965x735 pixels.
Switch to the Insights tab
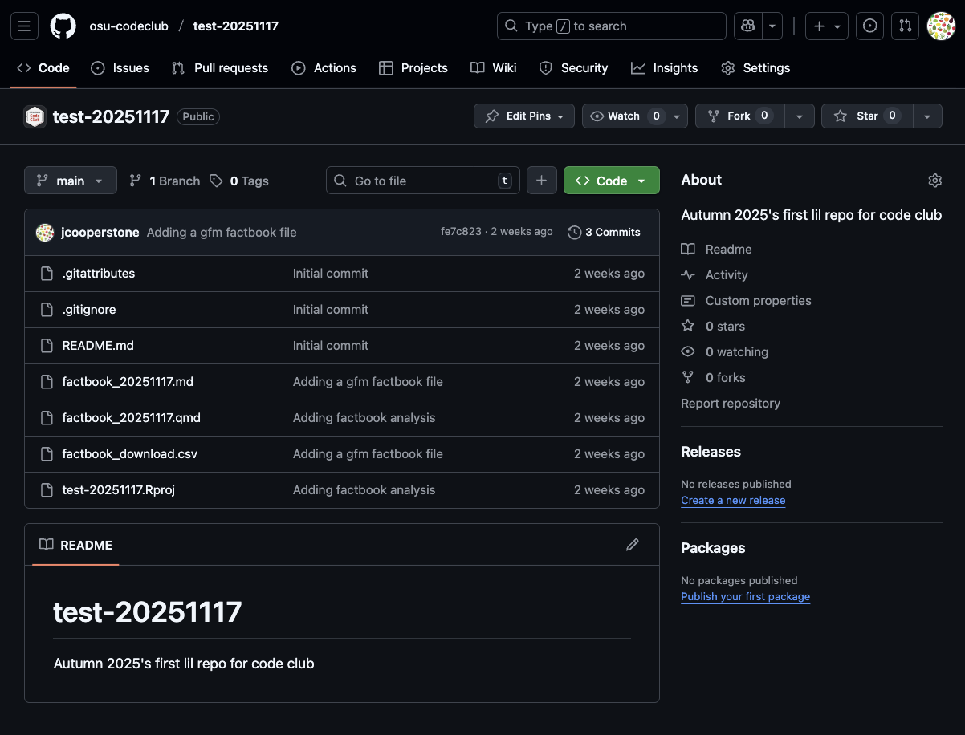[x=665, y=68]
